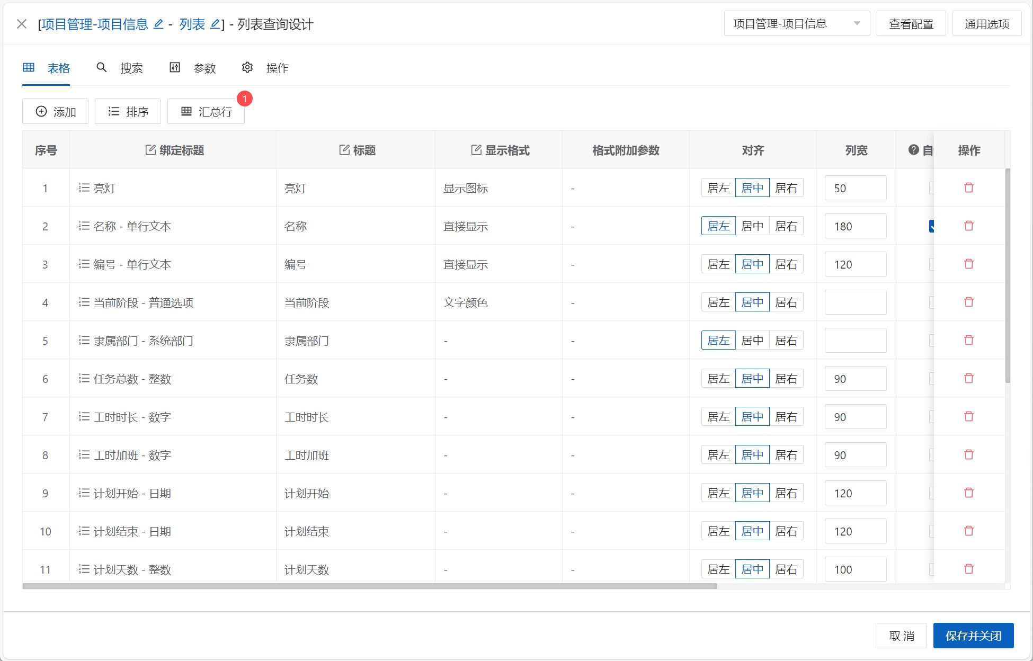This screenshot has width=1033, height=661.
Task: Open the 项目管理-项目信息 dropdown
Action: pos(797,24)
